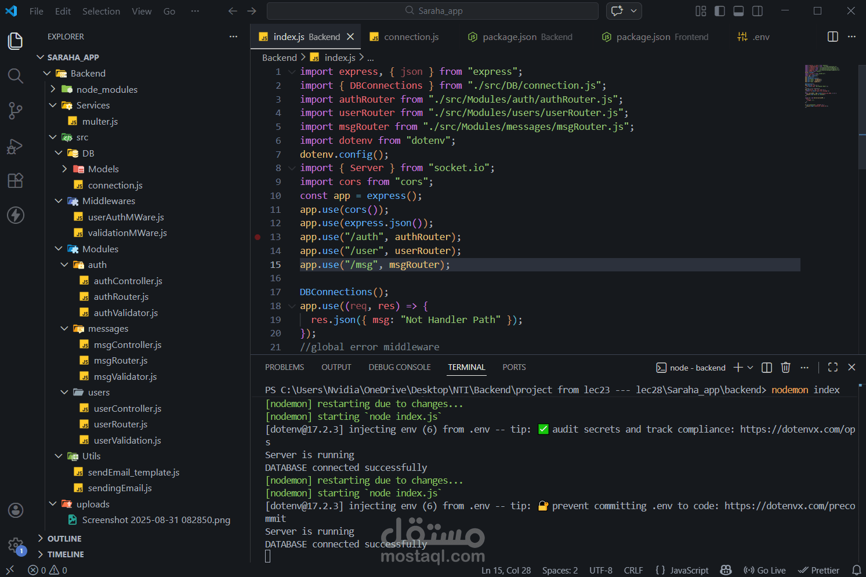The image size is (866, 577).
Task: Toggle the bottom panel visibility
Action: 738,11
